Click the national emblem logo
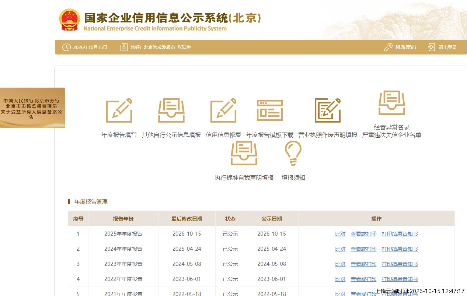 click(70, 20)
